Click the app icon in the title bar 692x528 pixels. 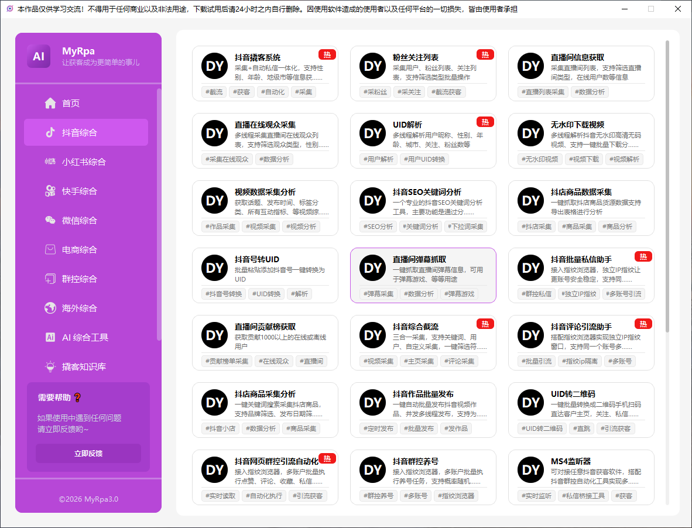[10, 9]
